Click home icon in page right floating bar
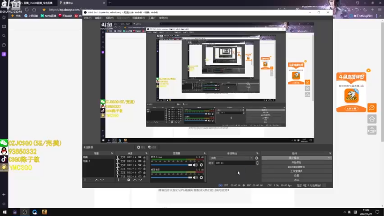Viewport: 384px width, 216px height. 372,119
